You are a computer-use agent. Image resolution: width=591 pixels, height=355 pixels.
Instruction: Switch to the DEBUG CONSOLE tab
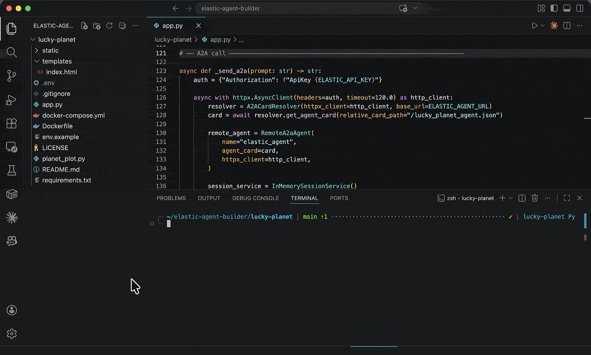tap(255, 198)
